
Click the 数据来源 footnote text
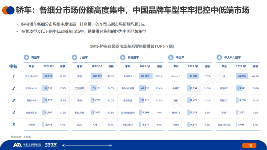[21, 137]
